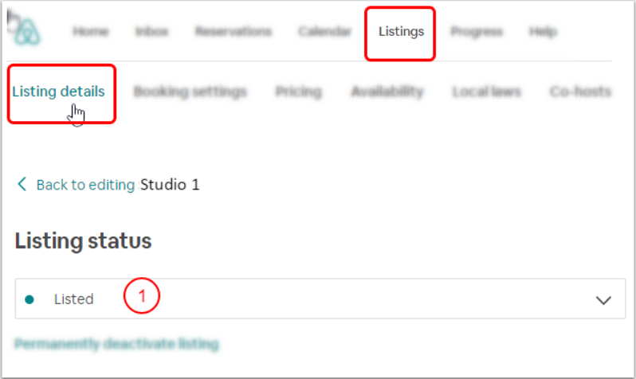Switch to the Listing details tab
Viewport: 636px width, 379px height.
click(x=58, y=92)
